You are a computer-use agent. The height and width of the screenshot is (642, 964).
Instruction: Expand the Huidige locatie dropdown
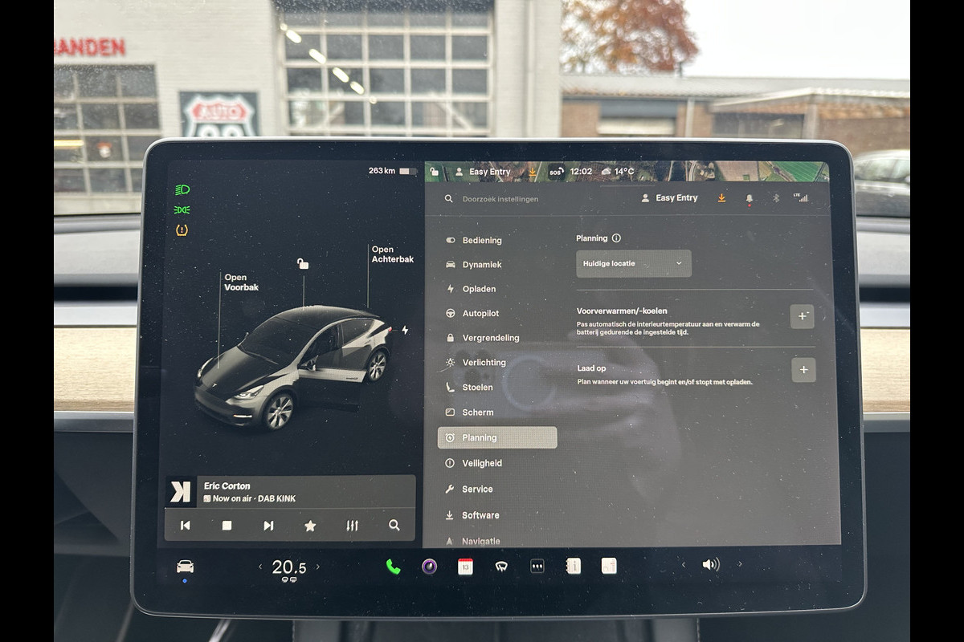tap(633, 263)
